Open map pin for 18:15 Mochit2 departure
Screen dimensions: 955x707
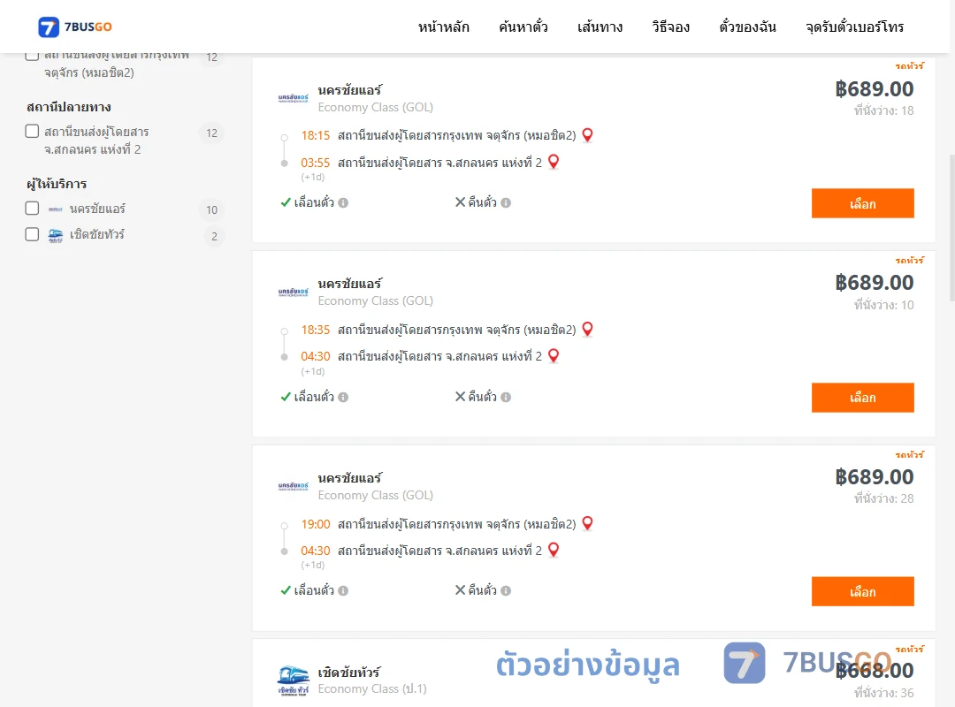pyautogui.click(x=587, y=135)
